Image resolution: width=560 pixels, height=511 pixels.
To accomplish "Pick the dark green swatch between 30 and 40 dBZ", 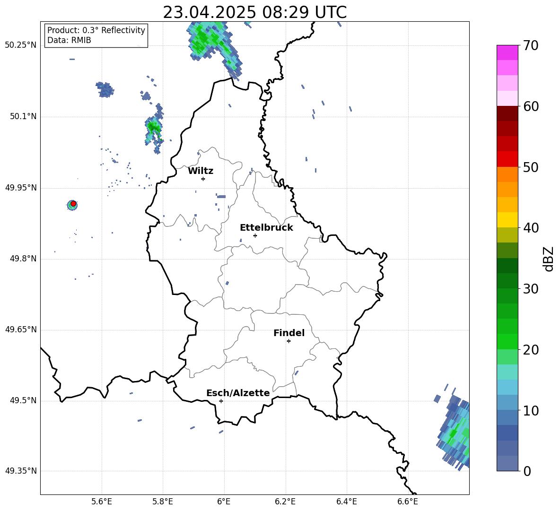I will coord(507,266).
